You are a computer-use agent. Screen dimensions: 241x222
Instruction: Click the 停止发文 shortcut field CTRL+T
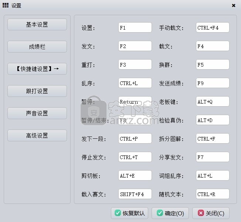coord(135,157)
